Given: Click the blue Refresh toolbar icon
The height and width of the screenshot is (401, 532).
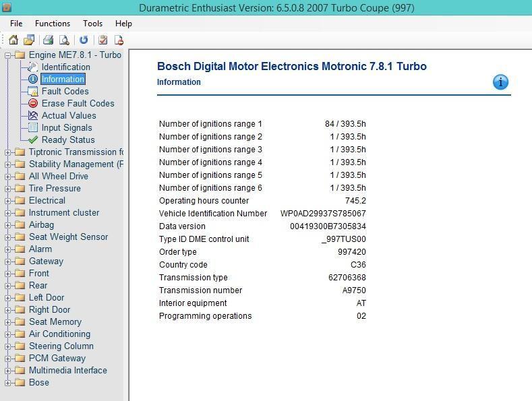Looking at the screenshot, I should pyautogui.click(x=84, y=40).
